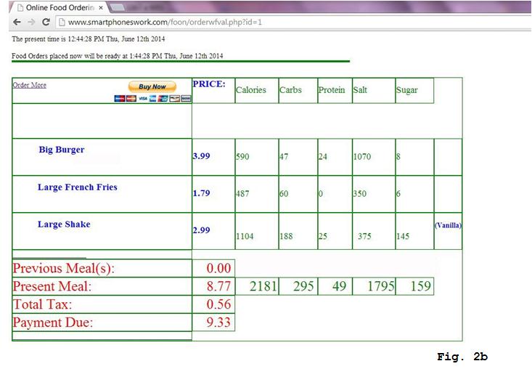The height and width of the screenshot is (369, 532).
Task: Close the Online Food Ordering tab
Action: coord(102,7)
